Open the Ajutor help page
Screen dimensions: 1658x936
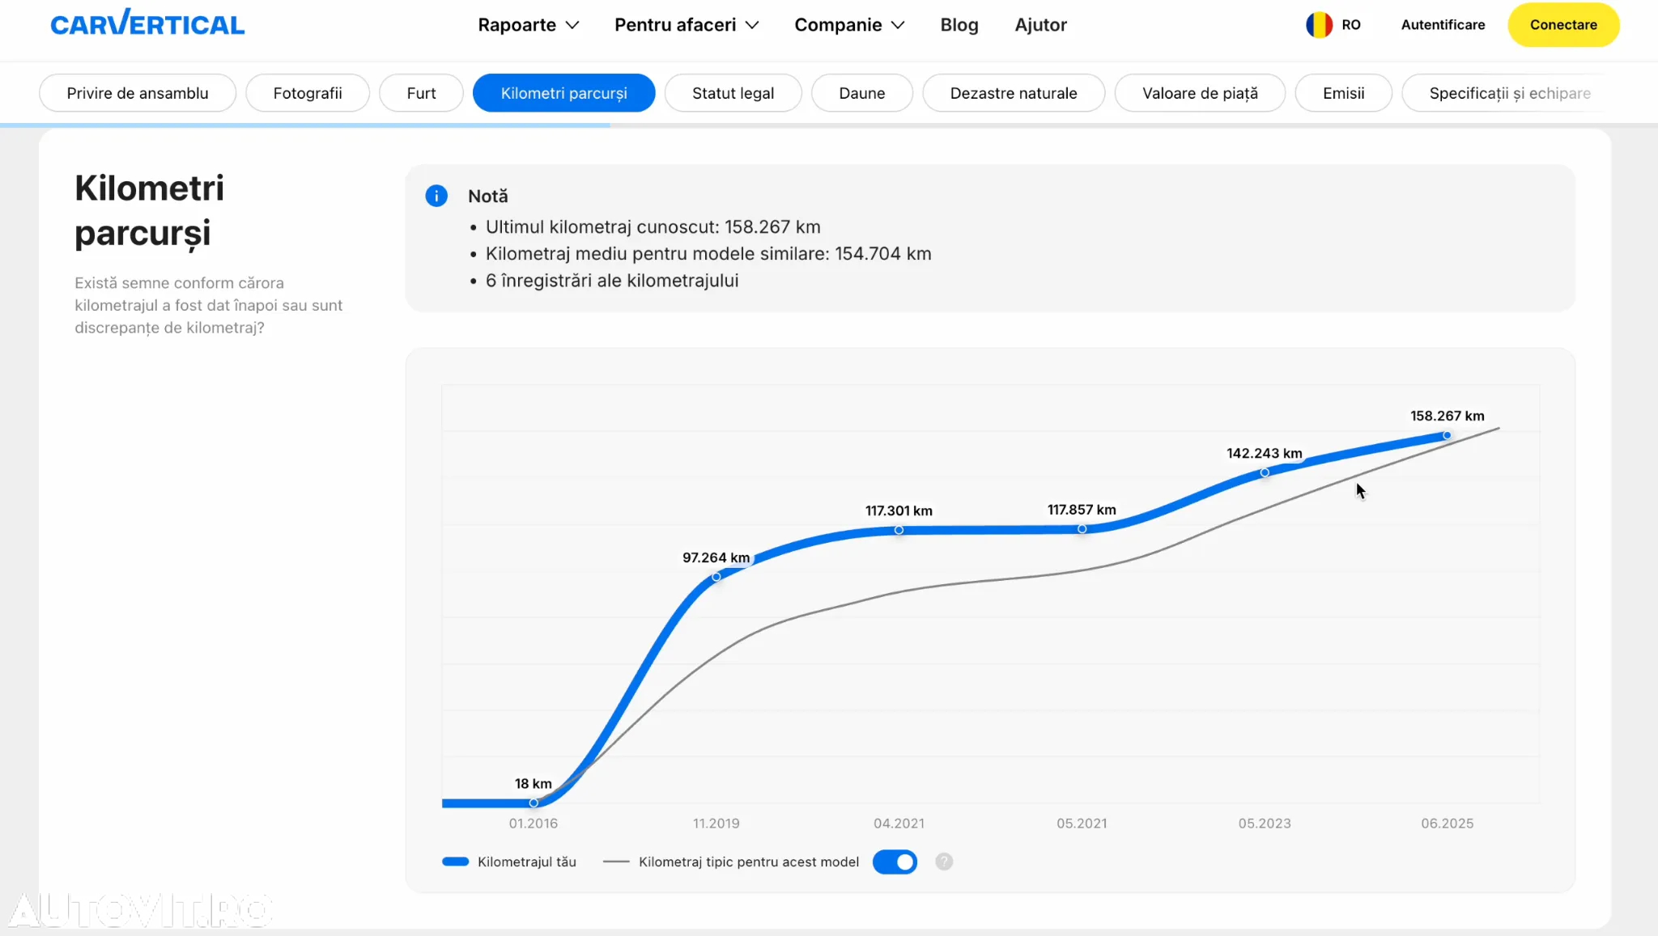point(1040,25)
